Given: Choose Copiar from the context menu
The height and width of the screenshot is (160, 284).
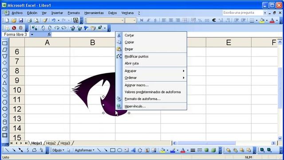Looking at the screenshot, I should (x=154, y=42).
